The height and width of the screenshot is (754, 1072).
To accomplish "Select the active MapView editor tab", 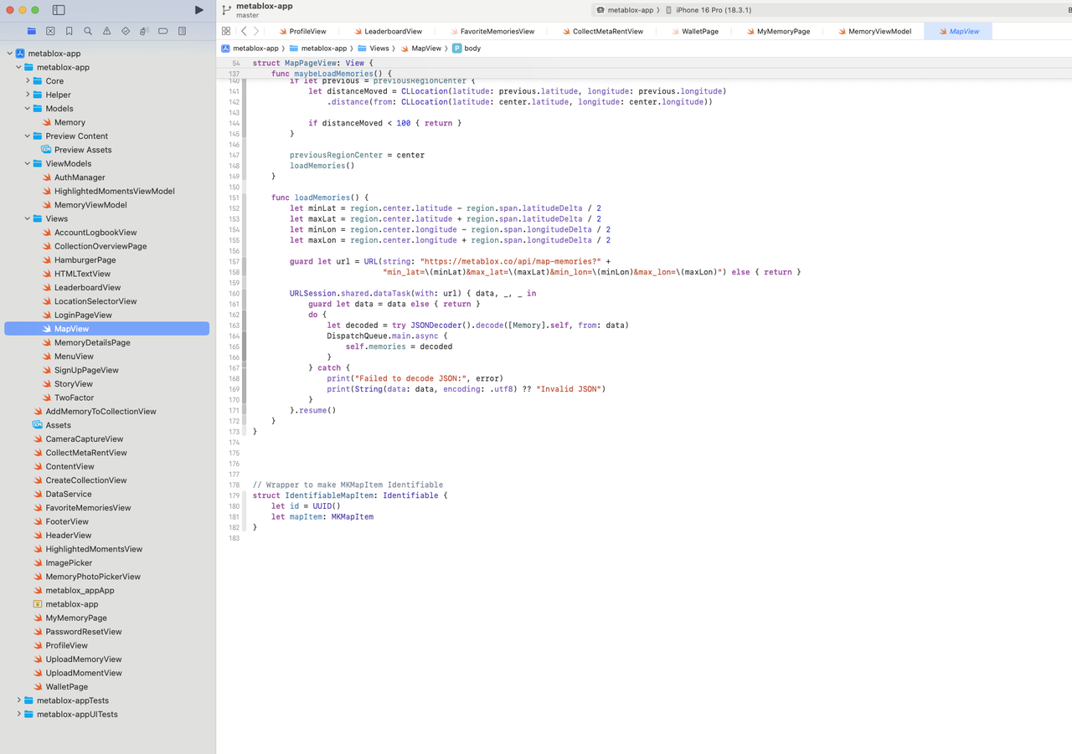I will pos(958,31).
